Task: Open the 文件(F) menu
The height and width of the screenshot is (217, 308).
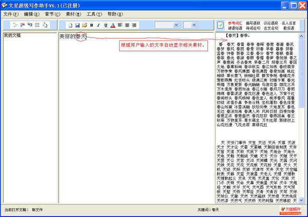Action: (x=11, y=14)
